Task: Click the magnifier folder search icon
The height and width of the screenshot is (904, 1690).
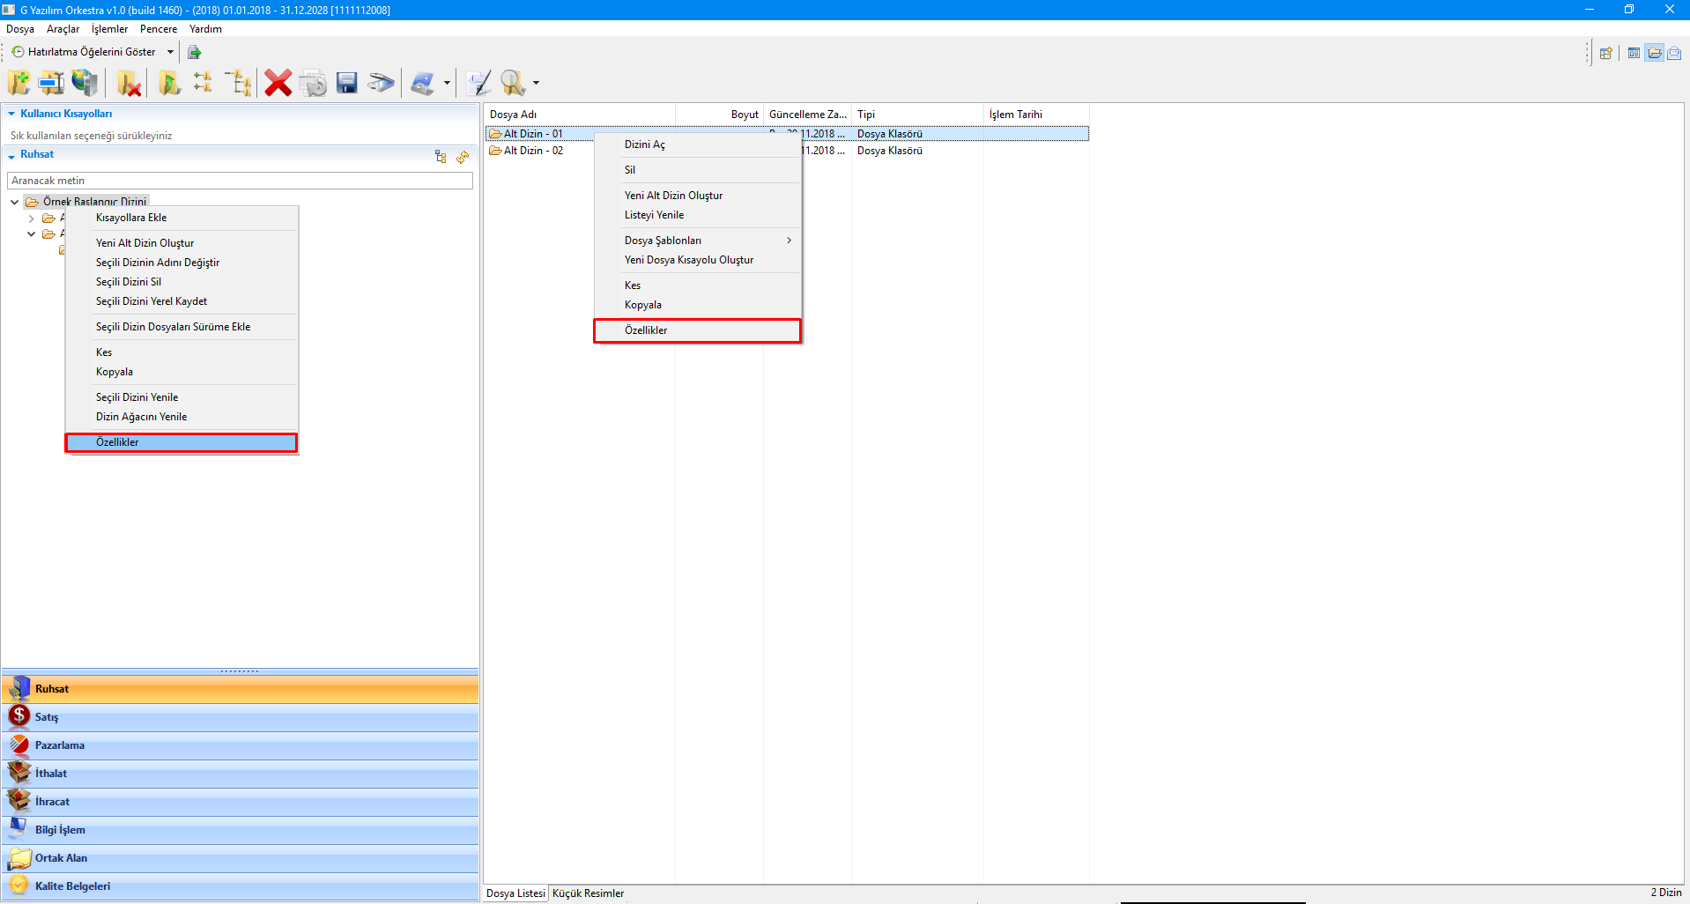Action: (x=513, y=83)
